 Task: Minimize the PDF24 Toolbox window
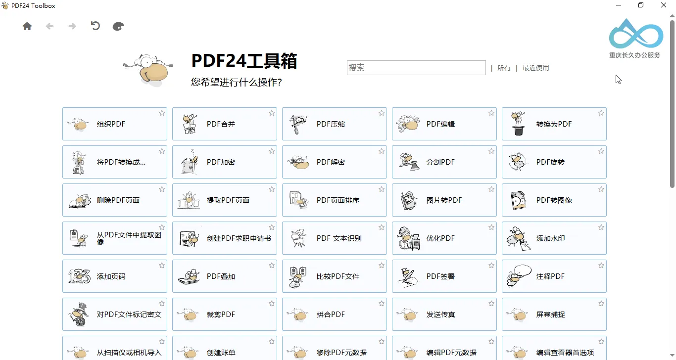[619, 5]
